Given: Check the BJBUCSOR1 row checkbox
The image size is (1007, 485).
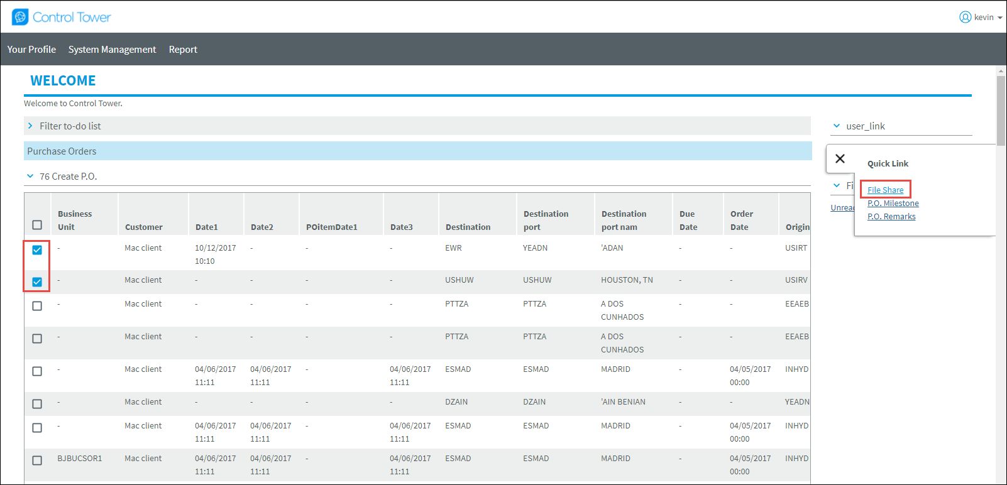Looking at the screenshot, I should (37, 460).
